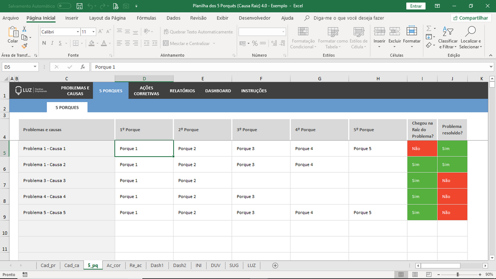Expand the Name Box dropdown arrow
496x279 pixels.
click(35, 67)
